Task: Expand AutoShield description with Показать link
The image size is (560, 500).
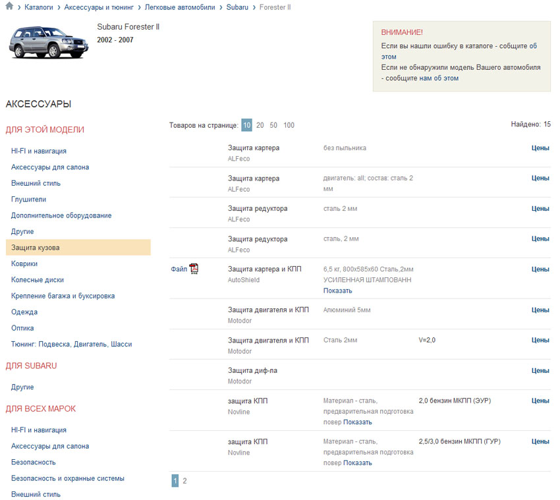Action: click(x=337, y=291)
